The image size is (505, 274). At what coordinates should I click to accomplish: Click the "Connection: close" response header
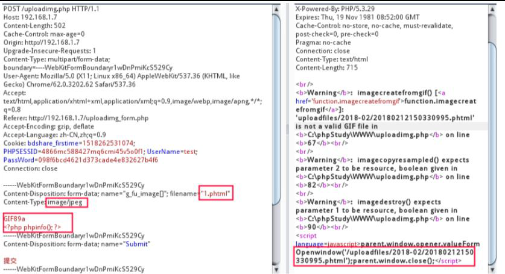(x=322, y=51)
